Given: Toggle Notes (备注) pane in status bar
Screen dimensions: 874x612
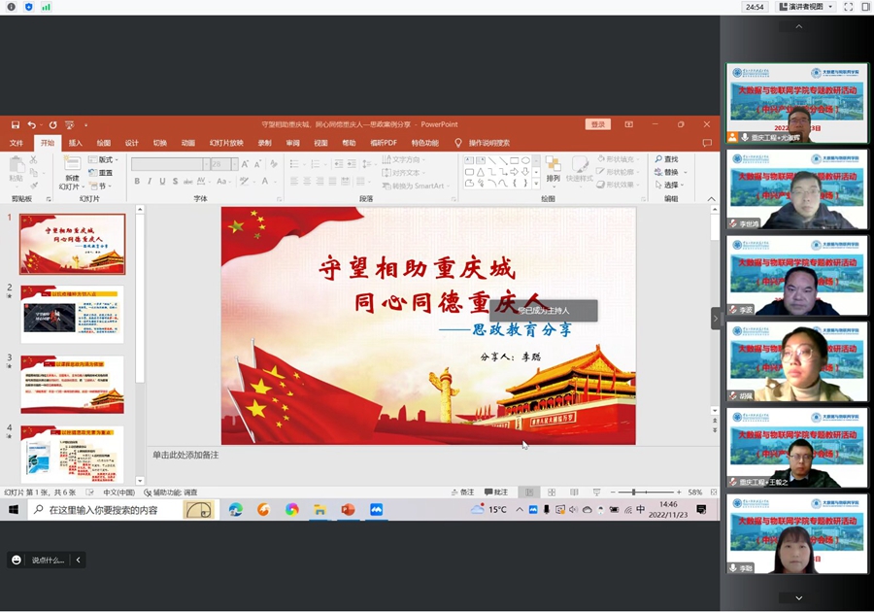Looking at the screenshot, I should tap(462, 493).
